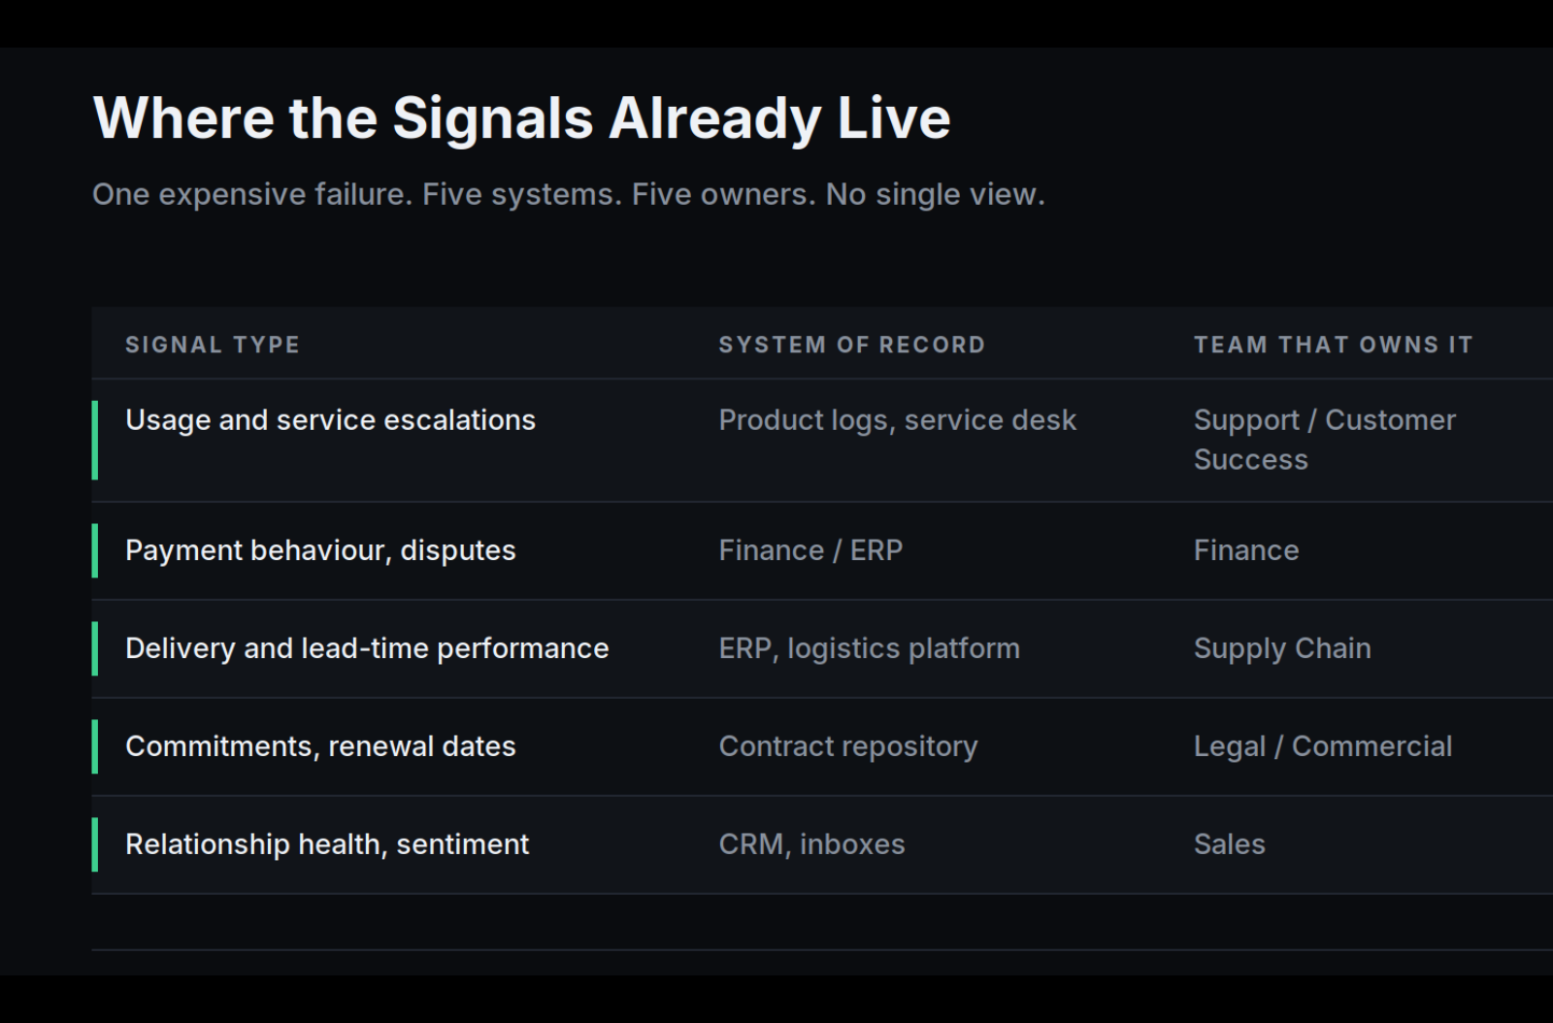
Task: Click the 'CRM, inboxes' cell
Action: (x=811, y=844)
